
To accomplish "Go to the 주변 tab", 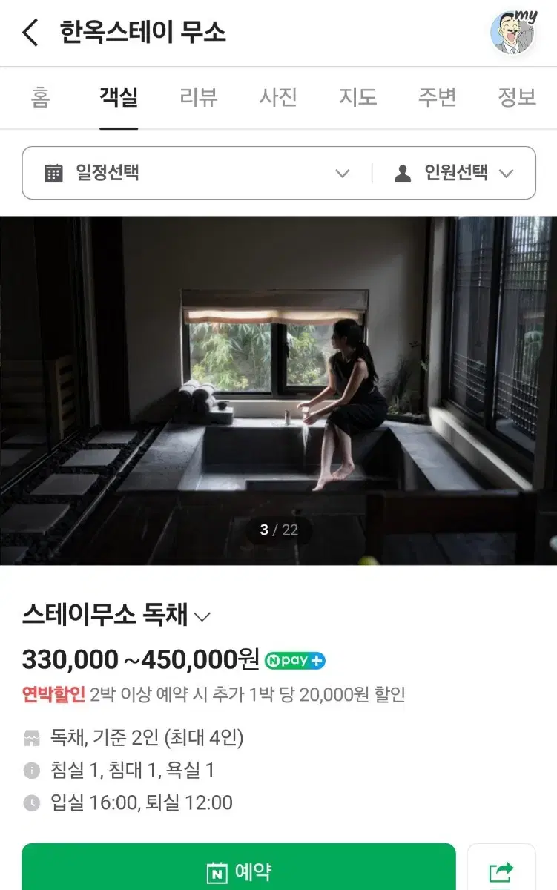I will pos(438,97).
